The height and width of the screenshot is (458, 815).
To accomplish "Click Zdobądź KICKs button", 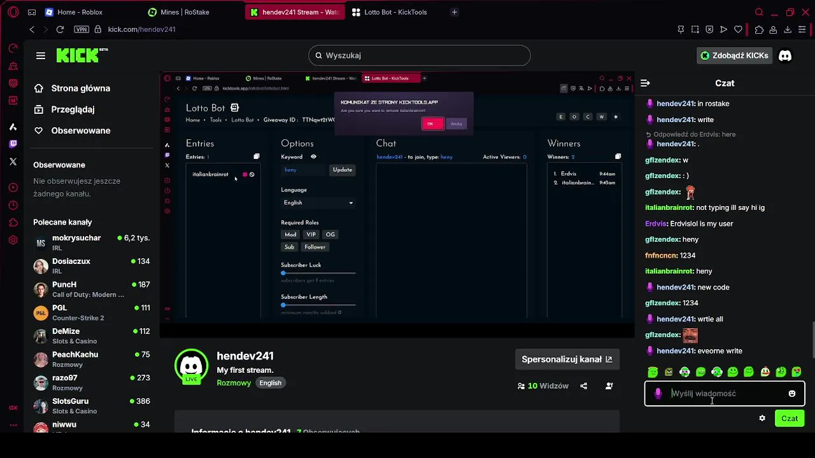I will tap(735, 55).
